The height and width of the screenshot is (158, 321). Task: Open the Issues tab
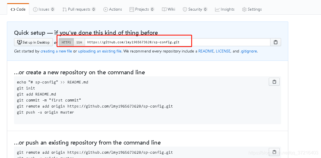coord(44,9)
